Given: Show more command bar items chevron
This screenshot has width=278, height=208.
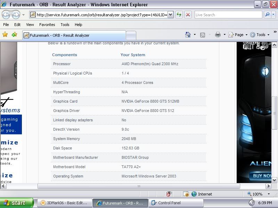Looking at the screenshot, I should click(275, 32).
